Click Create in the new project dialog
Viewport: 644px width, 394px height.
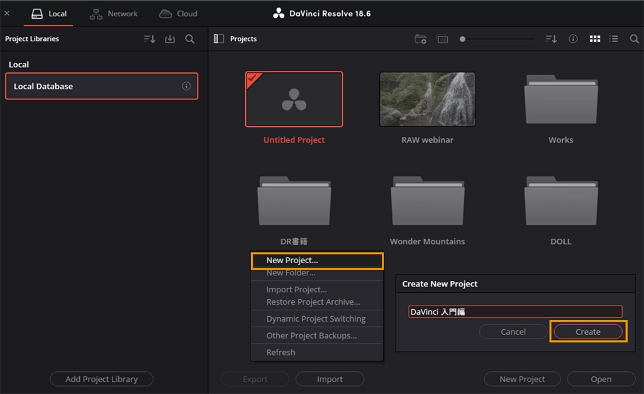(x=588, y=332)
